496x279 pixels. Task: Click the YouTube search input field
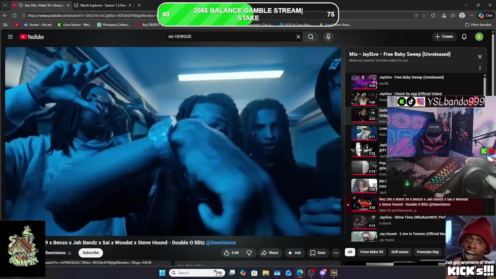click(x=231, y=37)
